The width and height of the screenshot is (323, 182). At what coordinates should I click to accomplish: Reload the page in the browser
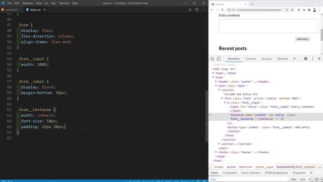click(222, 10)
